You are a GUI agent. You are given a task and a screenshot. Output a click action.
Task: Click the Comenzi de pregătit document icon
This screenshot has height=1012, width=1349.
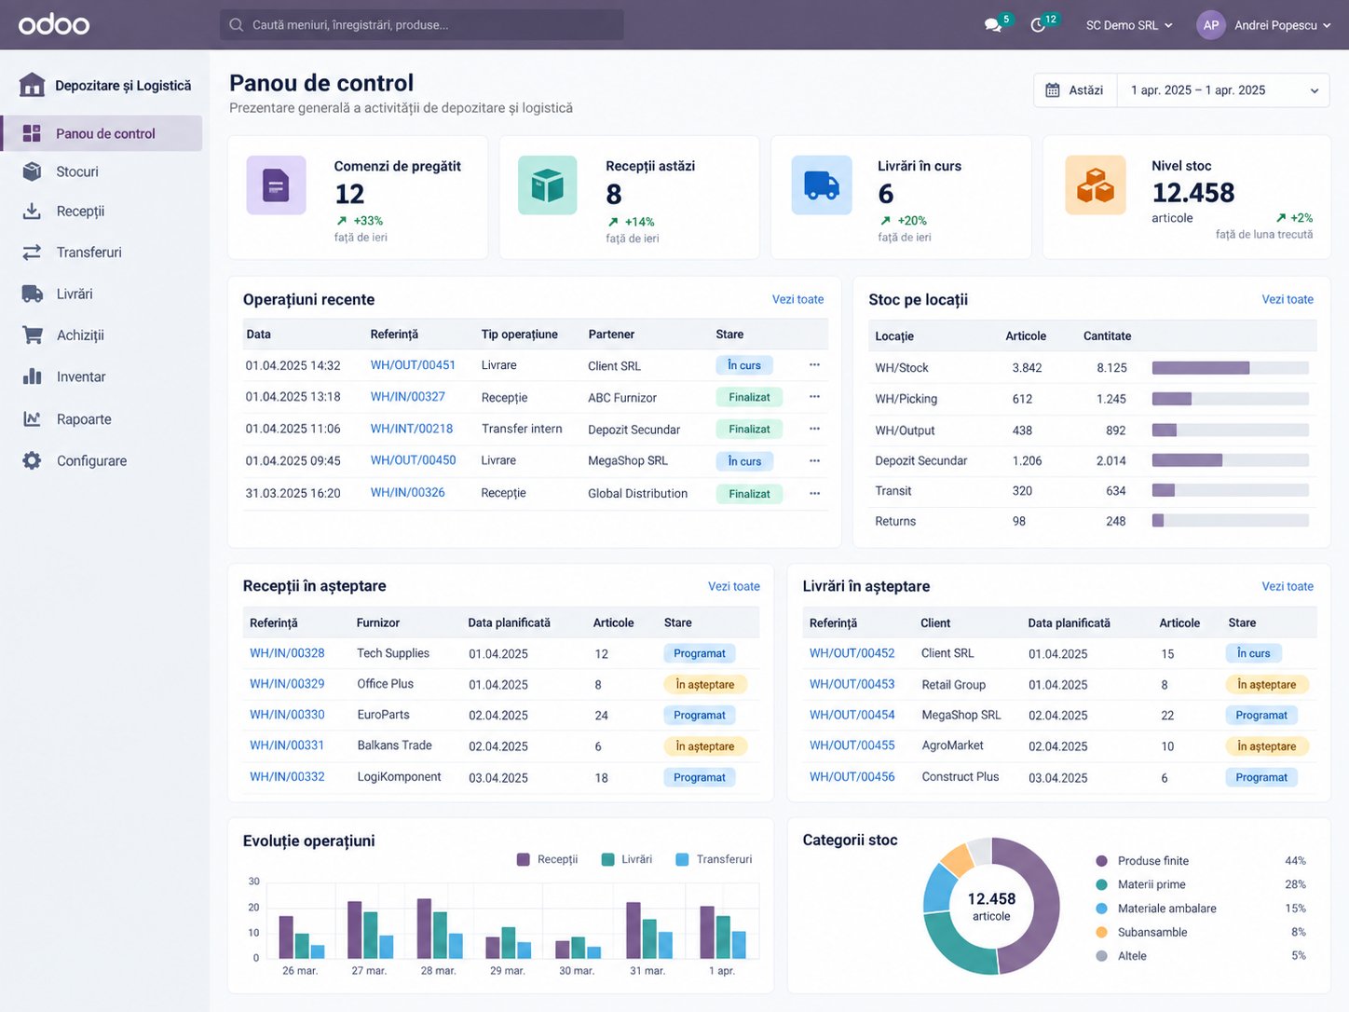click(x=276, y=185)
